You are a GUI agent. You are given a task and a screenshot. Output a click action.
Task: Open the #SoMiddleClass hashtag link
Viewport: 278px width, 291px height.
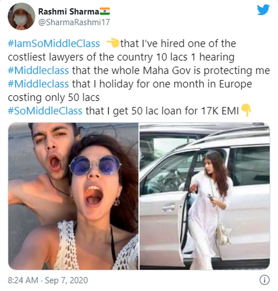pyautogui.click(x=45, y=111)
